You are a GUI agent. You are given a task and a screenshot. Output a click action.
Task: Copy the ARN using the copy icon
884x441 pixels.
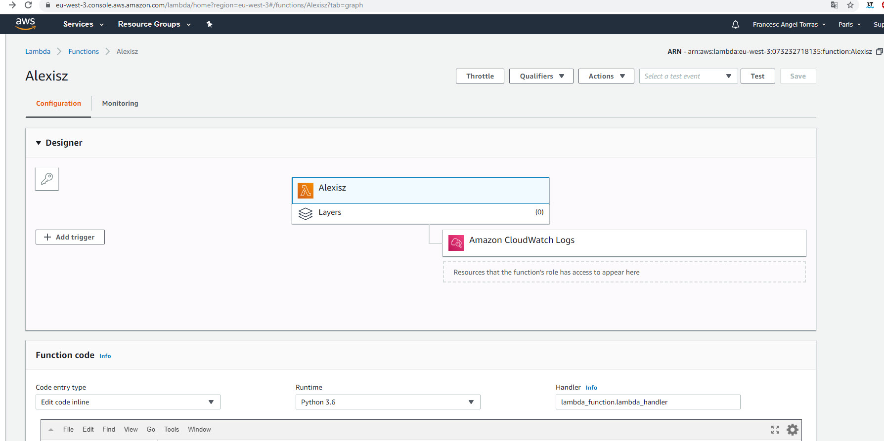point(879,51)
